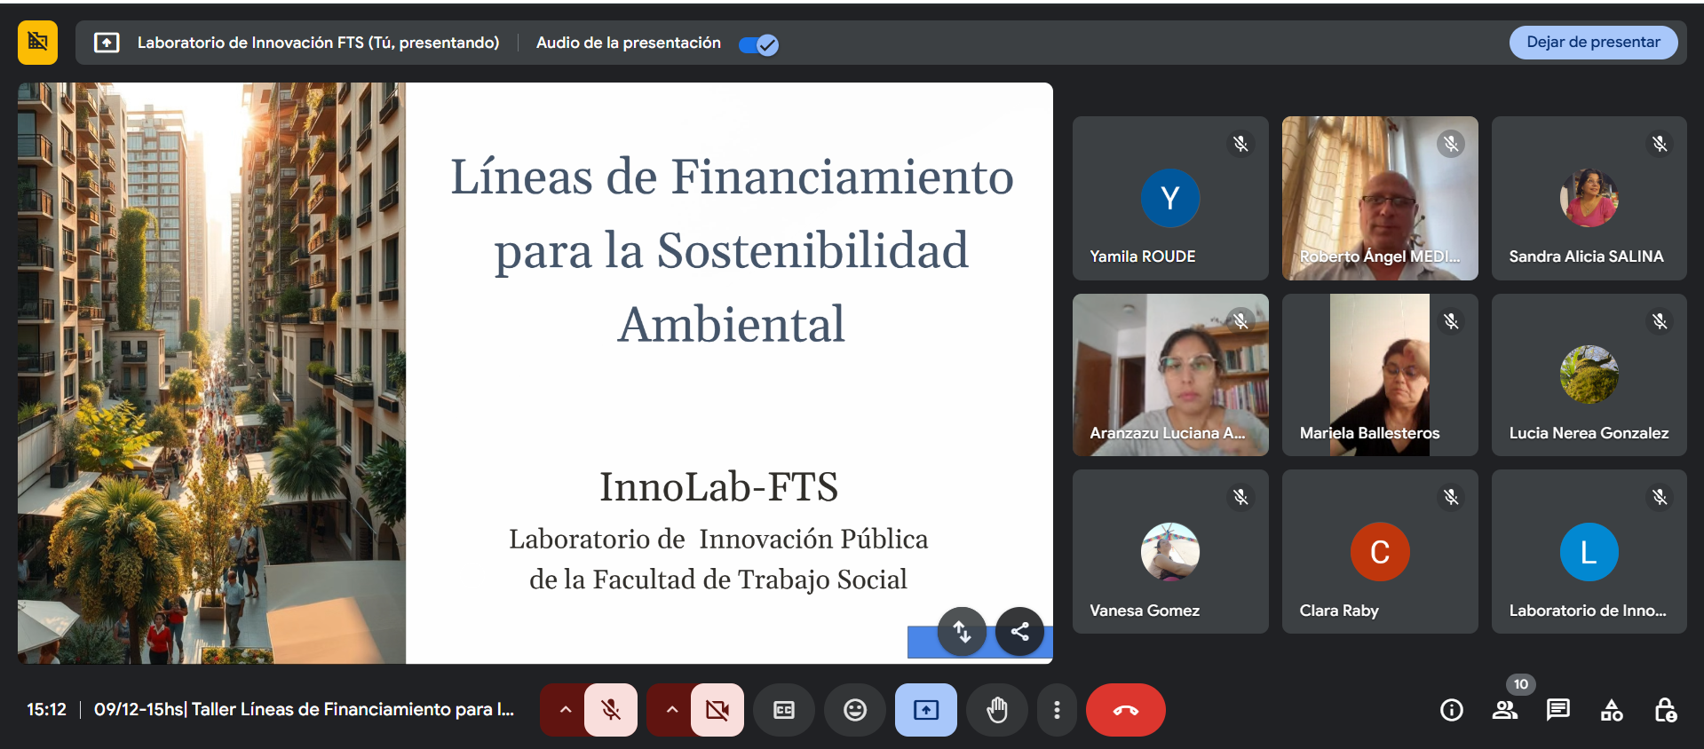The width and height of the screenshot is (1704, 749).
Task: Click InnoLab-FTS text on slide
Action: click(x=718, y=486)
